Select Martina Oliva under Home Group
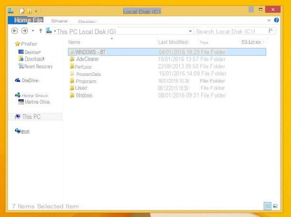The height and width of the screenshot is (217, 291). tap(34, 102)
